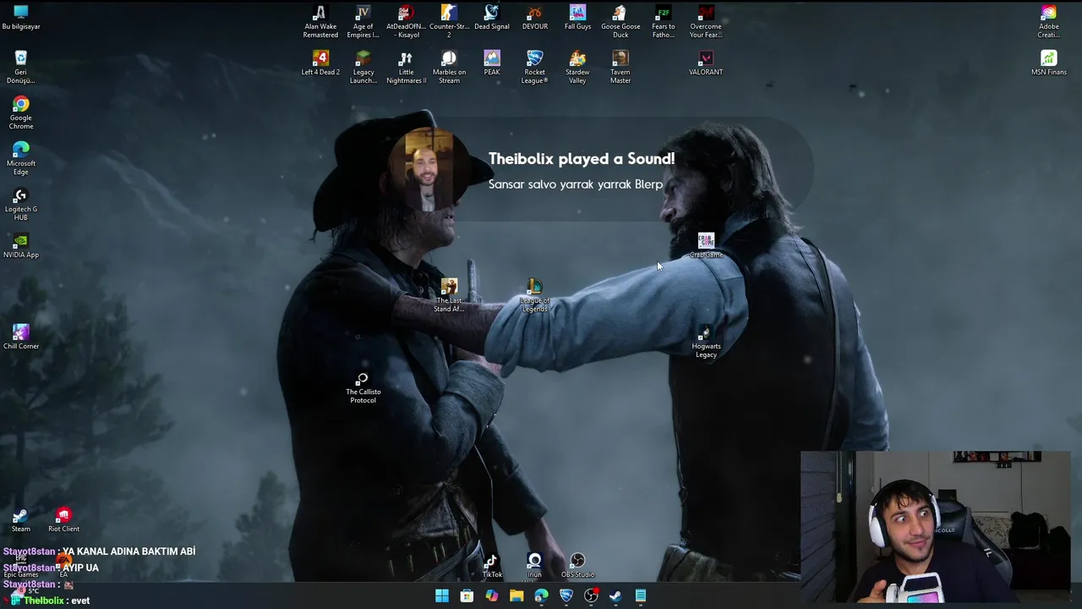Select League of Legends desktop icon
The width and height of the screenshot is (1082, 609).
click(535, 296)
